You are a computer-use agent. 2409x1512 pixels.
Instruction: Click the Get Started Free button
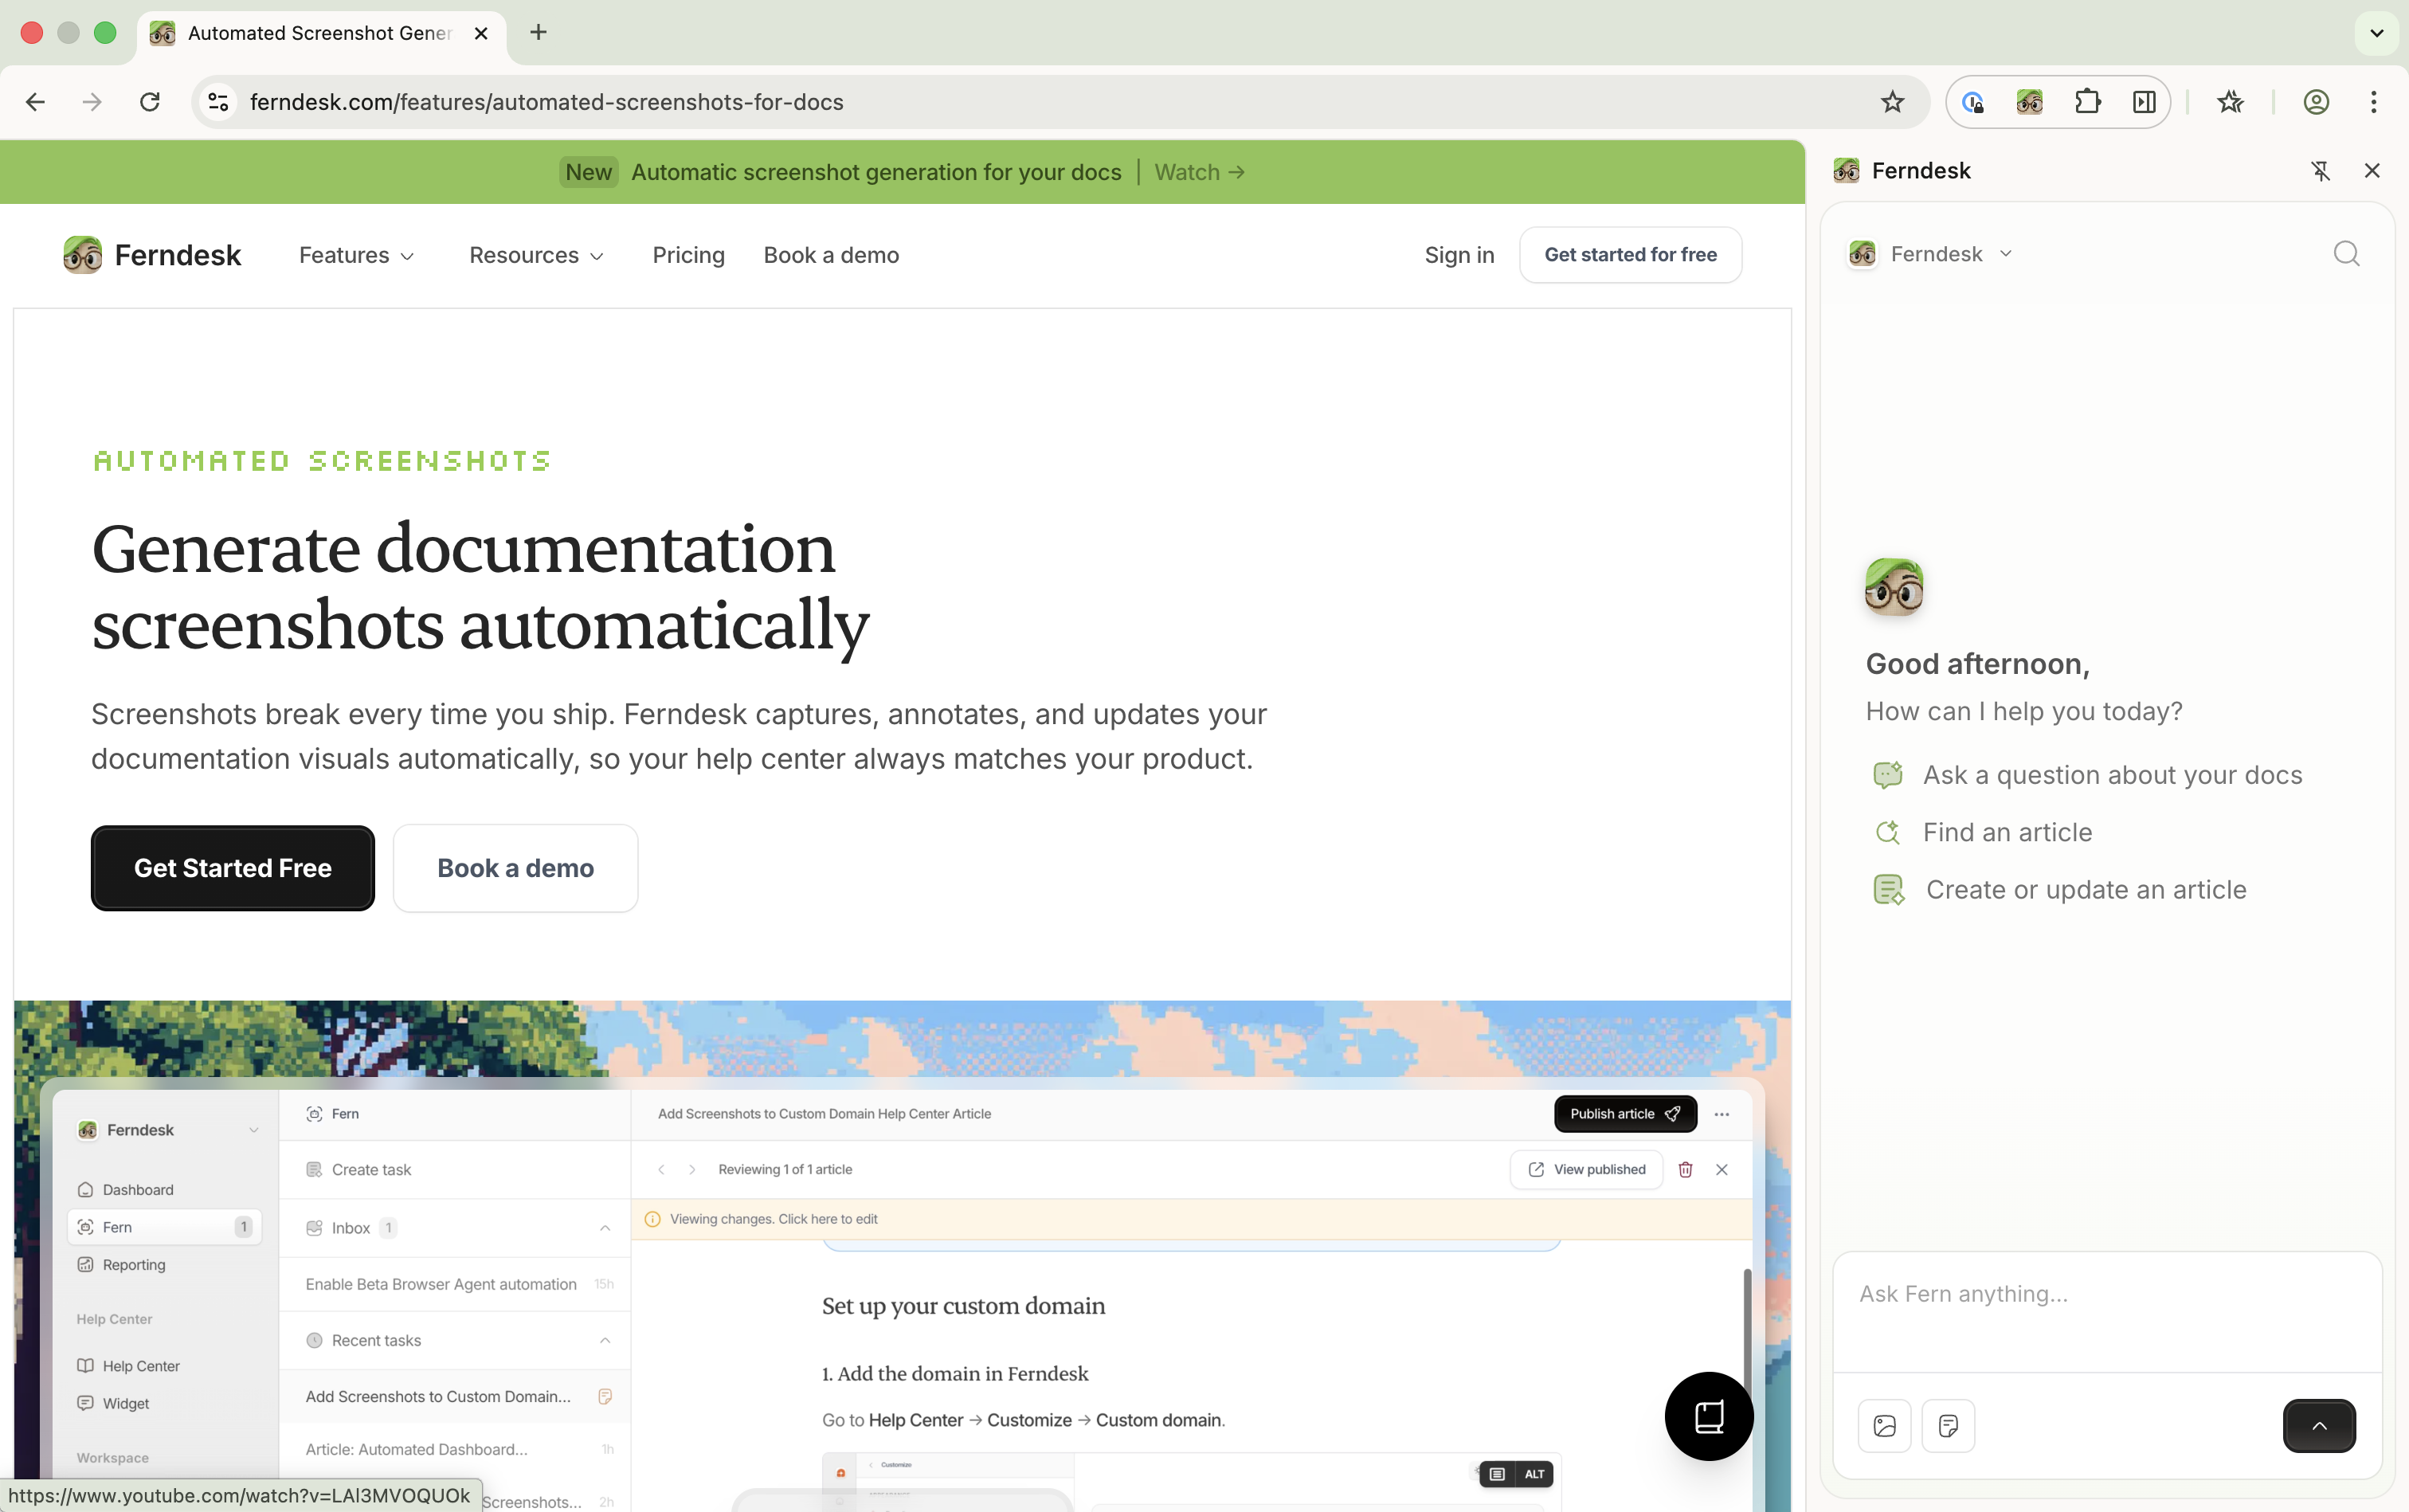(232, 868)
